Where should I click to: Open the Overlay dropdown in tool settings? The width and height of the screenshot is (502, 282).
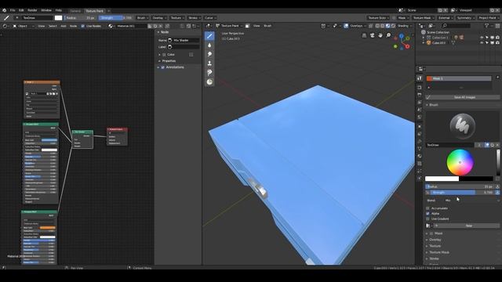coord(159,18)
